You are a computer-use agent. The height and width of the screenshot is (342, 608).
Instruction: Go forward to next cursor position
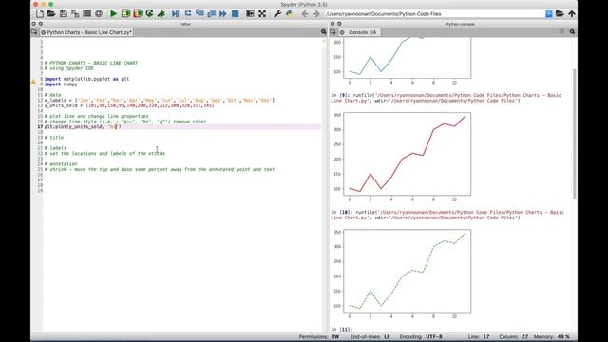coord(316,14)
